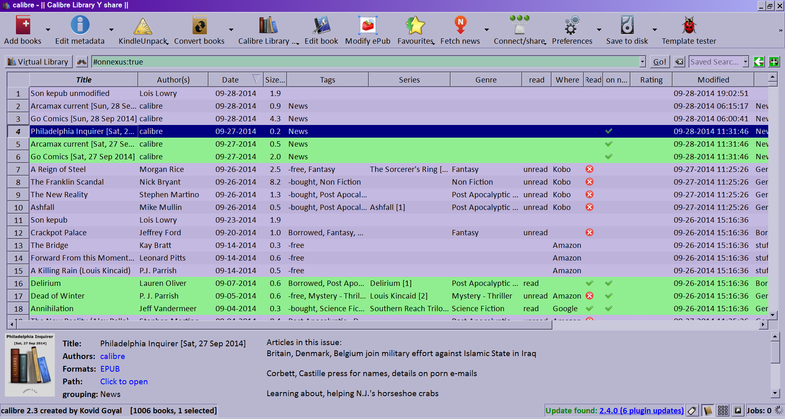Open the 2.4.0 plugin updates link
Screen dimensions: 785x419
point(641,410)
